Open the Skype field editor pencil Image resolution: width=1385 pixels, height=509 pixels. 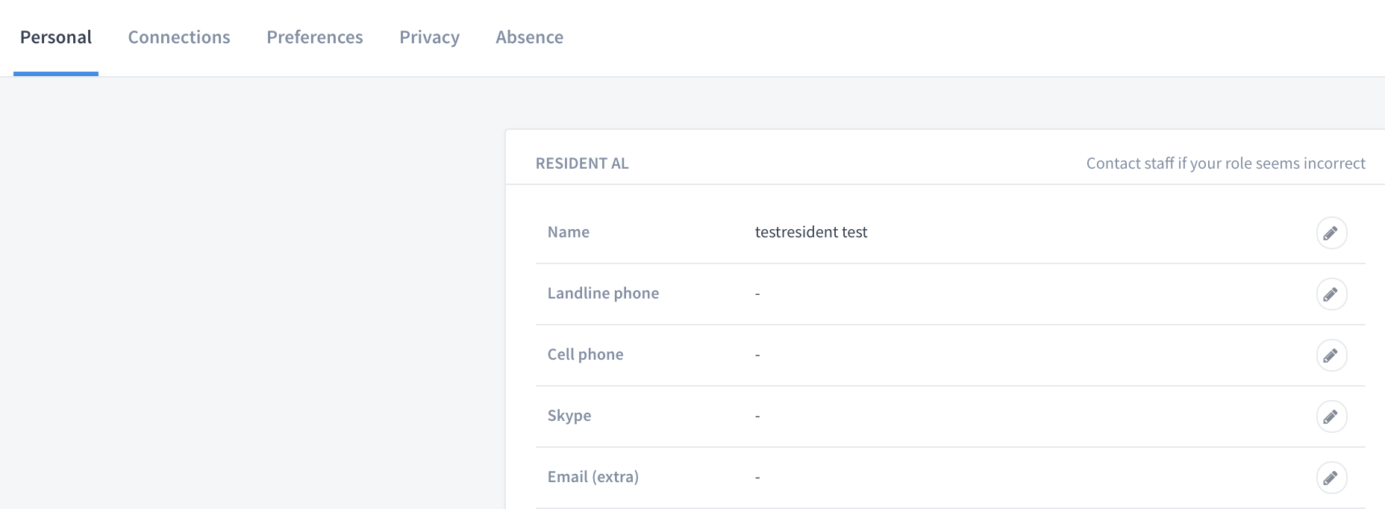pos(1331,416)
